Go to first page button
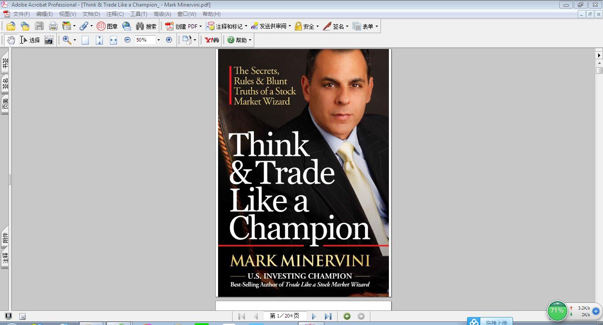 (x=241, y=316)
